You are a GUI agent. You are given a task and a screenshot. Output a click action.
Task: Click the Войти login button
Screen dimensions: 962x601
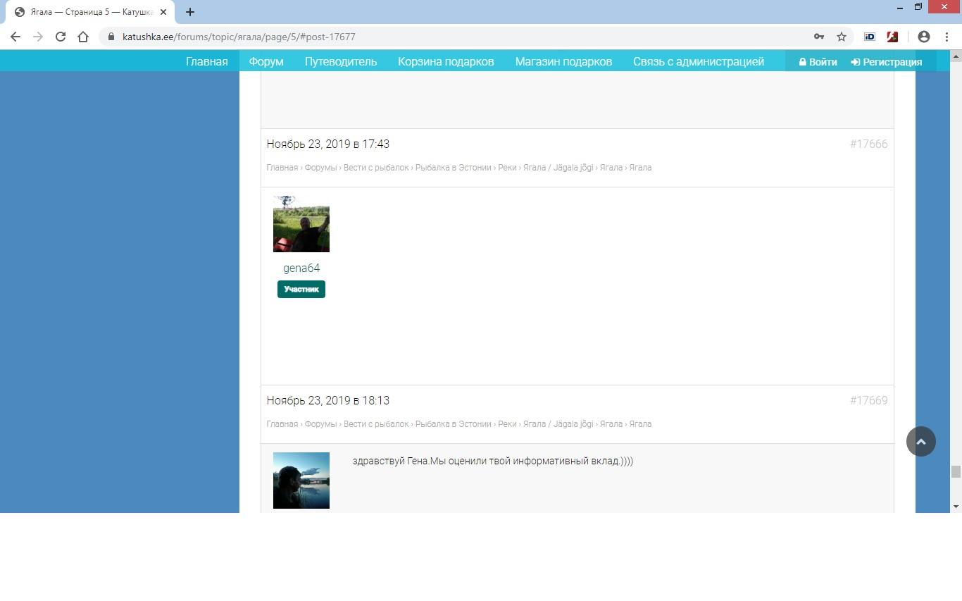click(818, 62)
